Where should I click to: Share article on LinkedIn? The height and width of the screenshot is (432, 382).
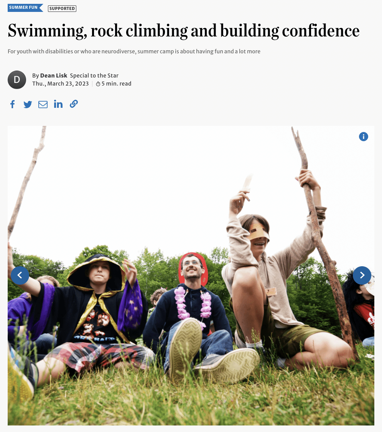pos(58,104)
